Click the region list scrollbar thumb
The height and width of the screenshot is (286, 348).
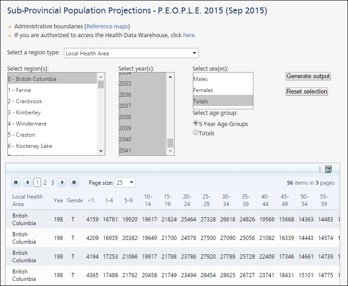tap(101, 84)
